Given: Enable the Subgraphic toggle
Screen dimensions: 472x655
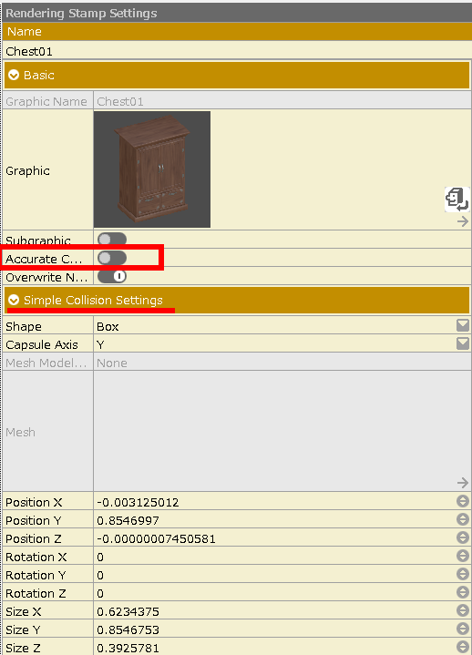Looking at the screenshot, I should coord(111,239).
